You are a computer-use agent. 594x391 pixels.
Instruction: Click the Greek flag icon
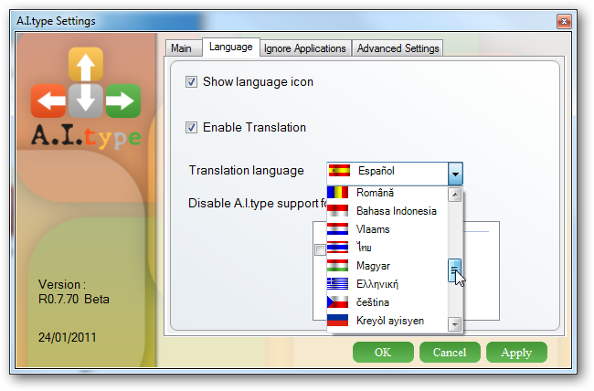click(337, 283)
